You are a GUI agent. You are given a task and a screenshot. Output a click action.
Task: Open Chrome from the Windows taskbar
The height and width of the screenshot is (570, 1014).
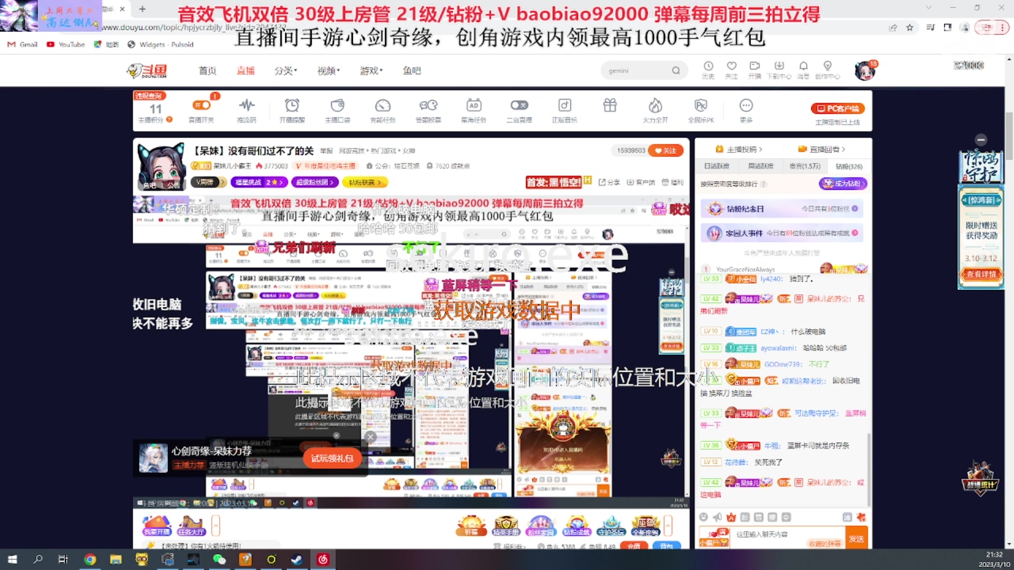[90, 559]
